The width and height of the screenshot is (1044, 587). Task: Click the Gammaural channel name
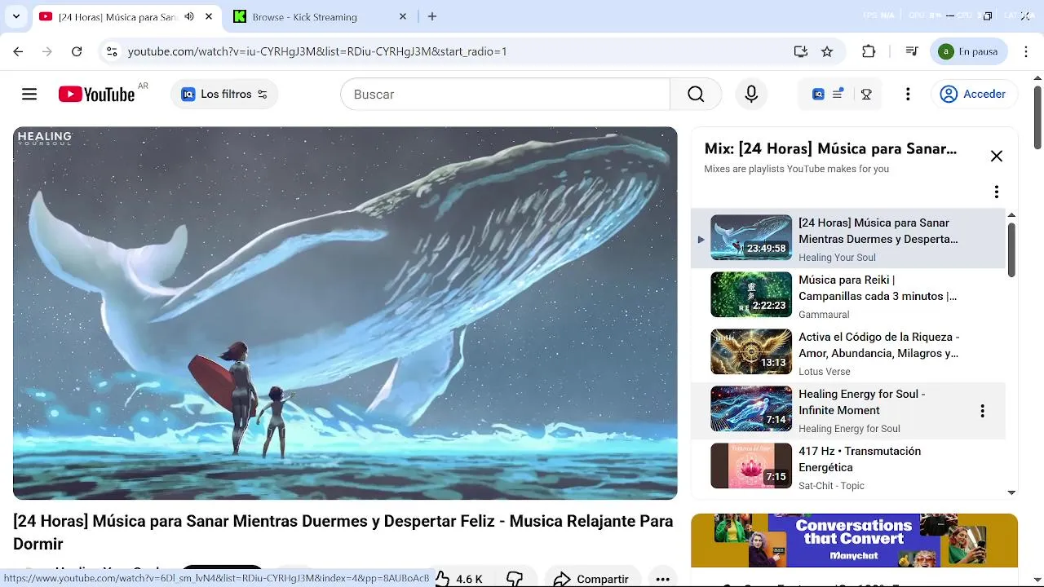[x=824, y=315]
